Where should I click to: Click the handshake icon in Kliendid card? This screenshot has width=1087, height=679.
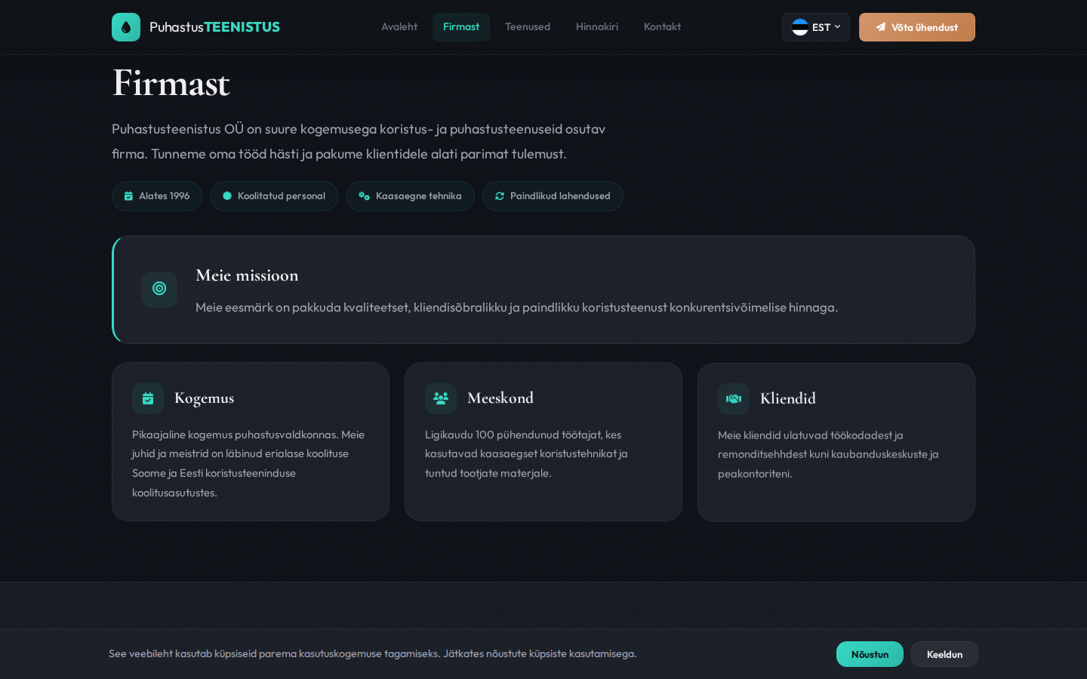coord(734,399)
